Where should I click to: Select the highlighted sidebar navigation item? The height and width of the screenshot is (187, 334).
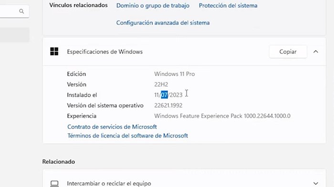pos(14,35)
